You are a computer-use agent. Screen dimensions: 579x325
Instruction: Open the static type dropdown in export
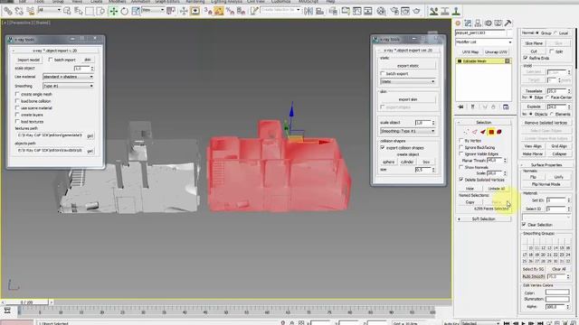click(x=408, y=81)
